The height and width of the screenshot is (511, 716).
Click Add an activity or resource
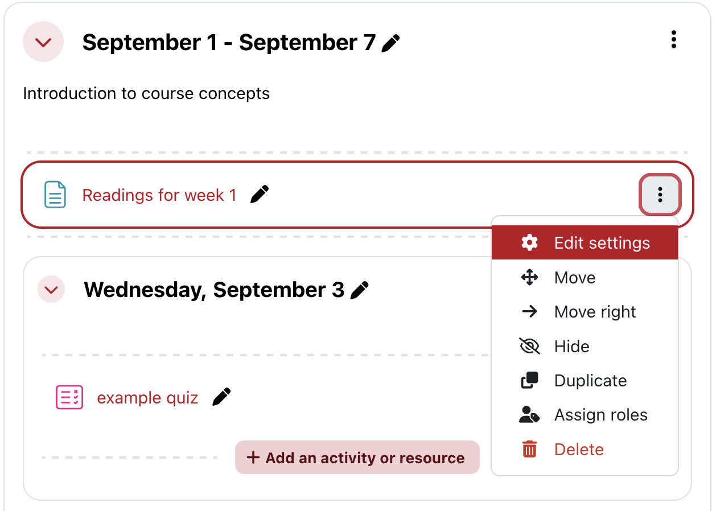click(357, 458)
